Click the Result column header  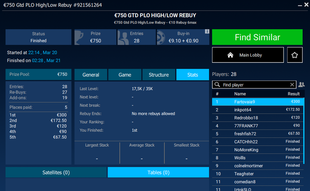coord(294,94)
